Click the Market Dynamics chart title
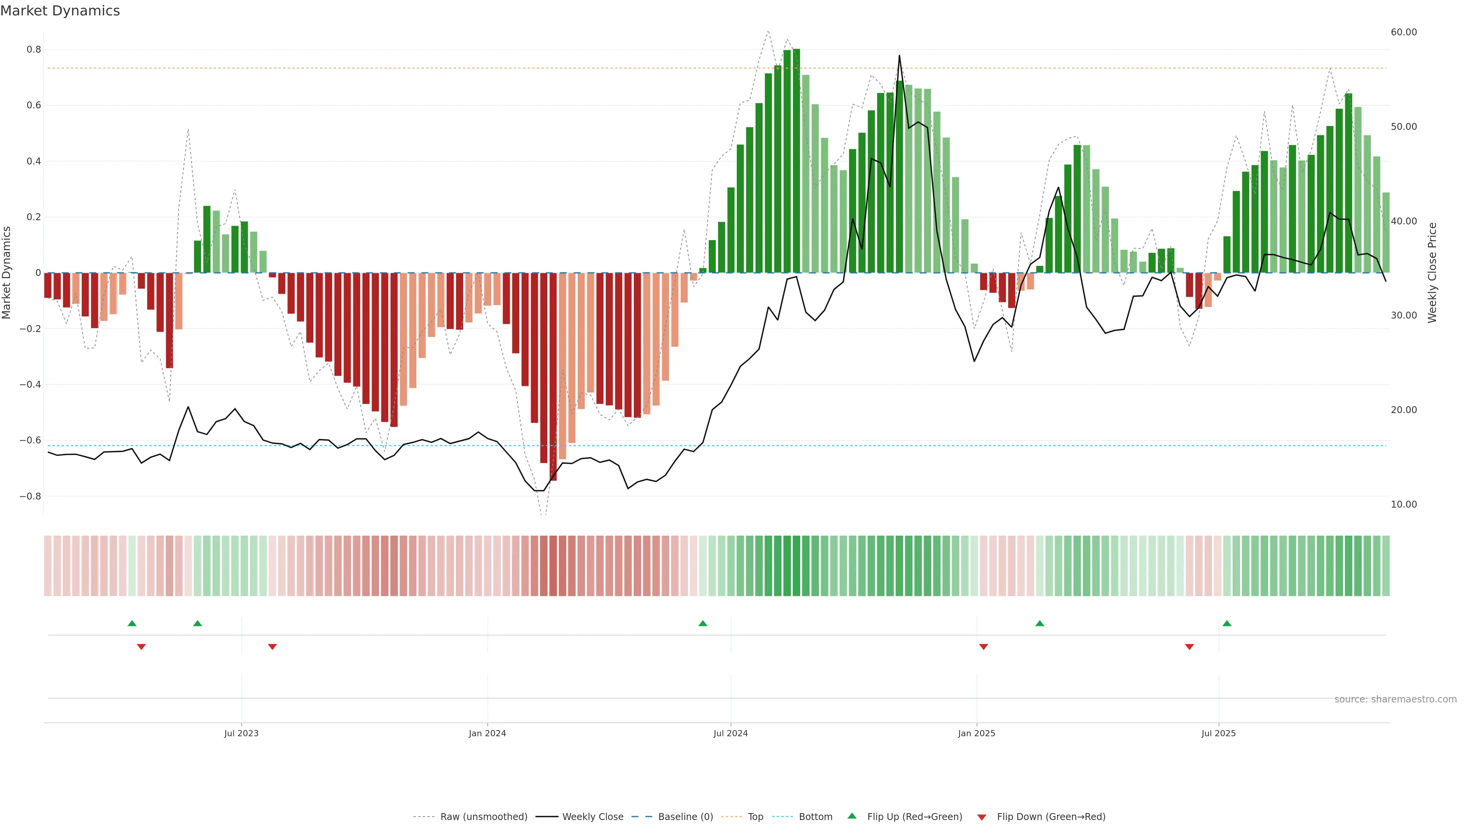This screenshot has height=830, width=1476. 60,11
